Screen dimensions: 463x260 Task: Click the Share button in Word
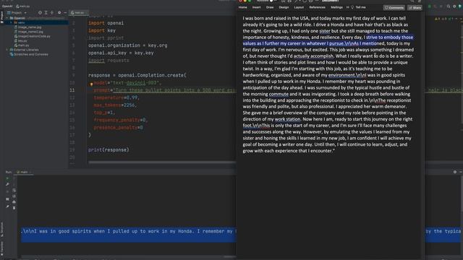[x=415, y=8]
